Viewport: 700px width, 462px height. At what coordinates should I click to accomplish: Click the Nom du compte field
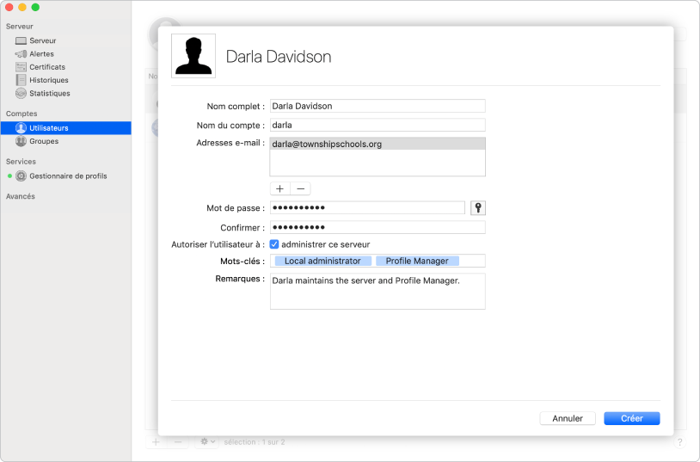pos(378,125)
